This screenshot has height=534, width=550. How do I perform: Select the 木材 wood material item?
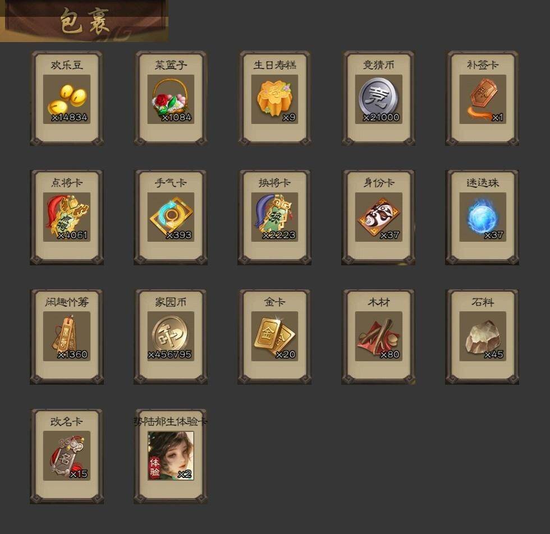(378, 337)
